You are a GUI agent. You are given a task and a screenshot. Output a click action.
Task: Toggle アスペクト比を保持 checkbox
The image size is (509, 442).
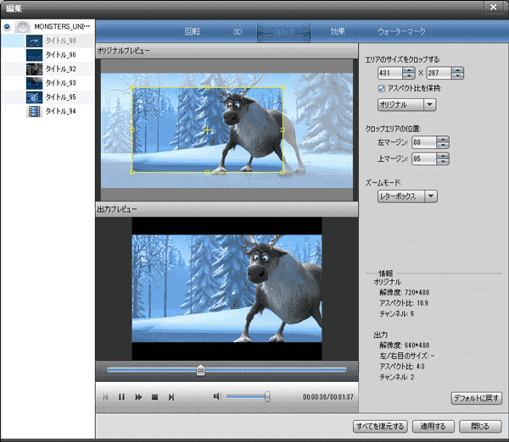tap(382, 88)
